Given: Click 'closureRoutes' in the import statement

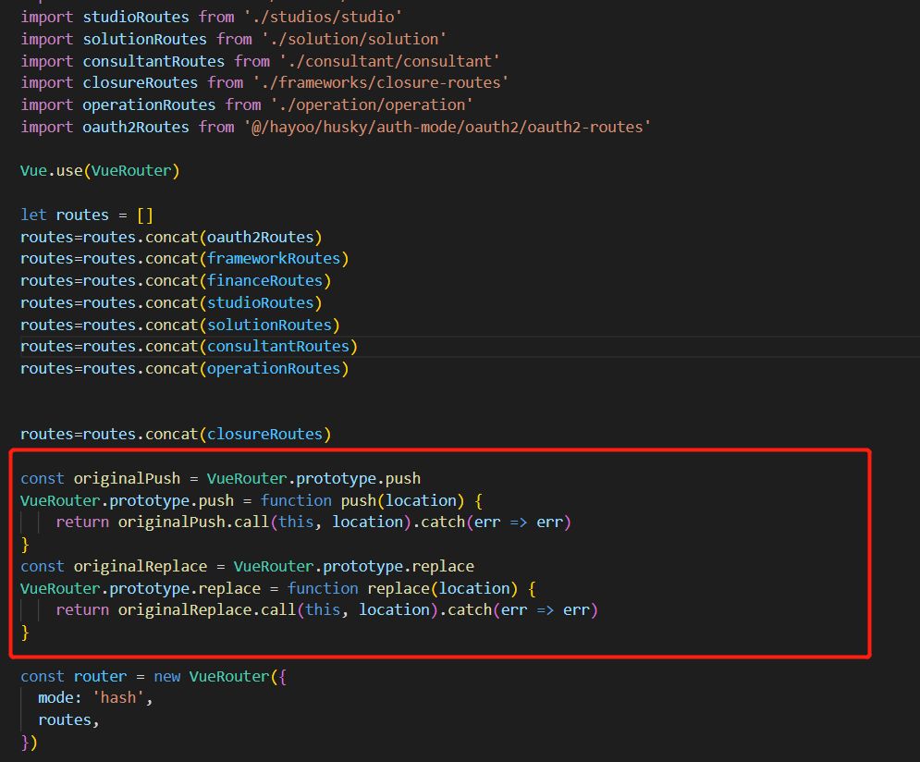Looking at the screenshot, I should [141, 82].
